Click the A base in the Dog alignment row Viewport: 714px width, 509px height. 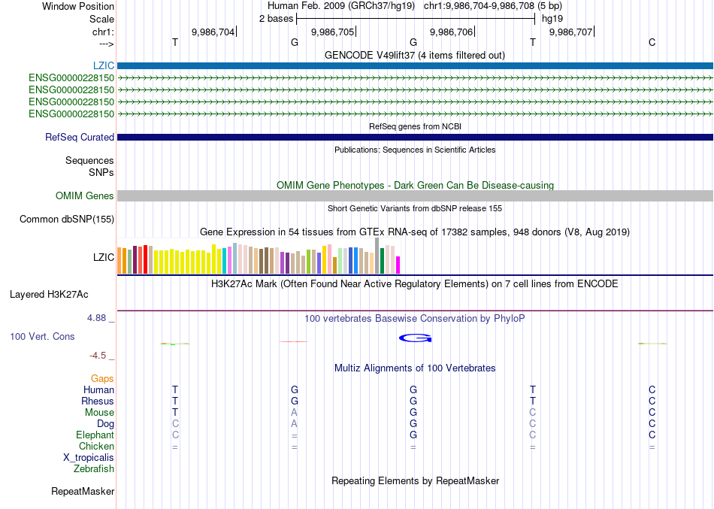coord(294,424)
